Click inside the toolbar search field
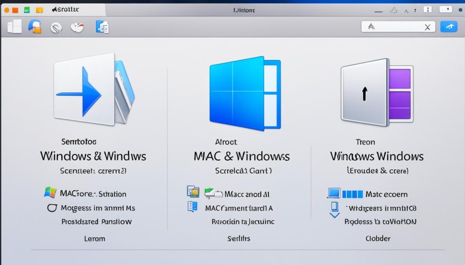465x265 pixels. point(398,27)
